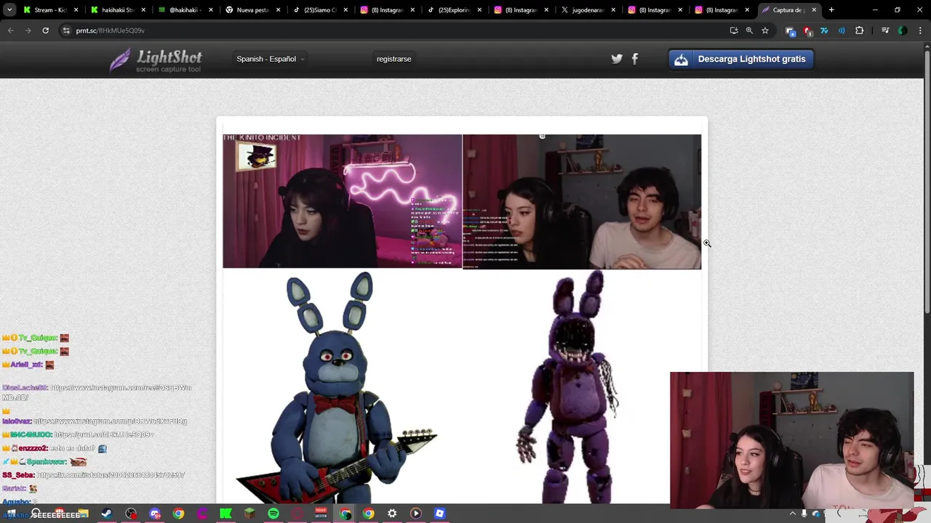Open the red extension with badge 1
931x523 pixels.
coord(807,31)
